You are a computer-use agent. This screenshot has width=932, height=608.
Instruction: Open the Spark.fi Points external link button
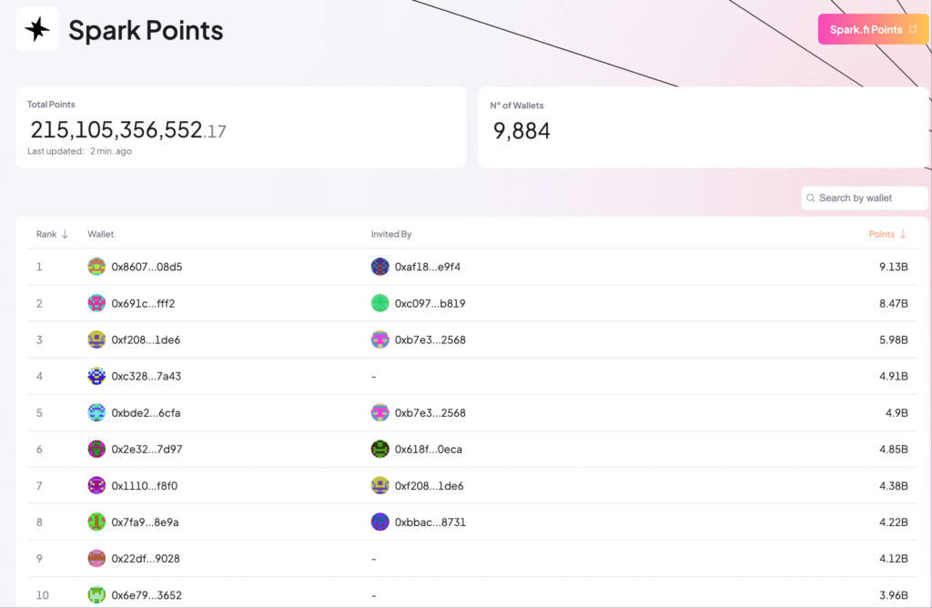point(873,30)
